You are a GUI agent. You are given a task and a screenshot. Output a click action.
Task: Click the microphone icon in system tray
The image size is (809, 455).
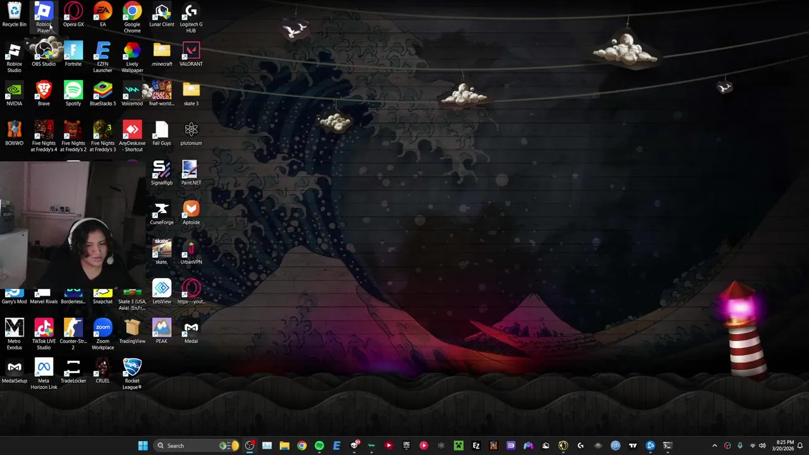coord(740,446)
